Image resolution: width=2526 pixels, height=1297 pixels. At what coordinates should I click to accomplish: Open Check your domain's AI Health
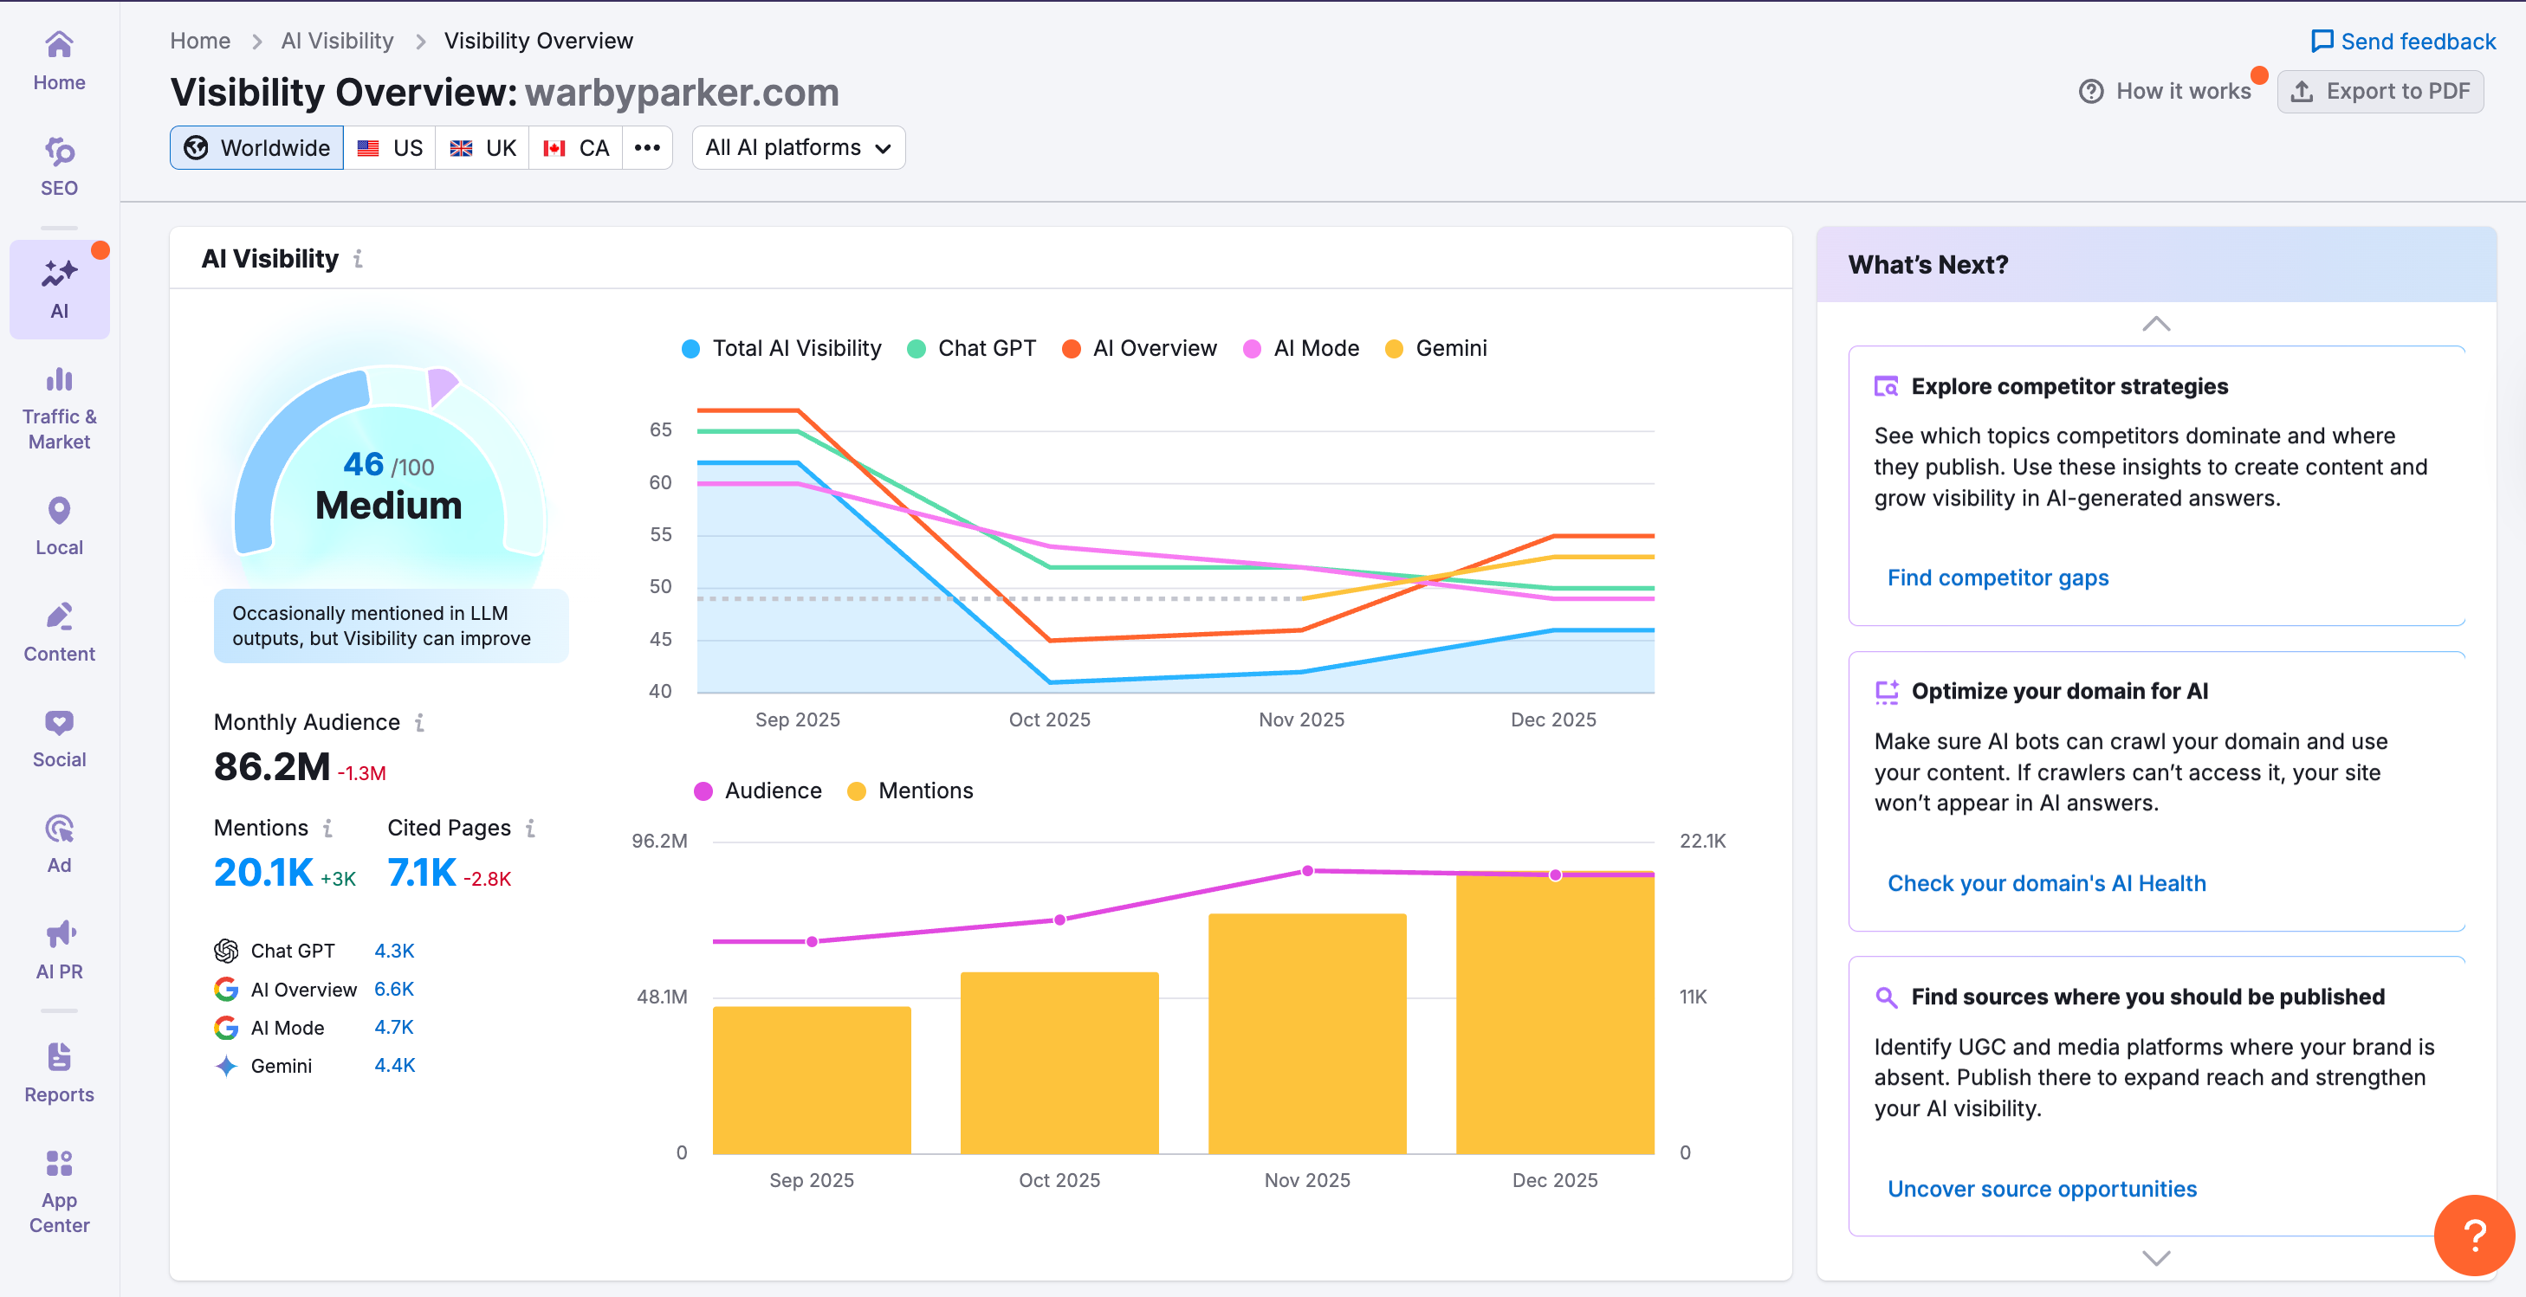coord(2045,882)
